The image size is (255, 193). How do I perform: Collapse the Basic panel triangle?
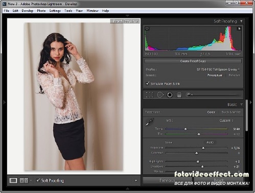(x=241, y=104)
